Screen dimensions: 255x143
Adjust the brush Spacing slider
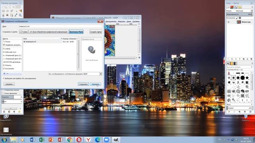[x=239, y=108]
